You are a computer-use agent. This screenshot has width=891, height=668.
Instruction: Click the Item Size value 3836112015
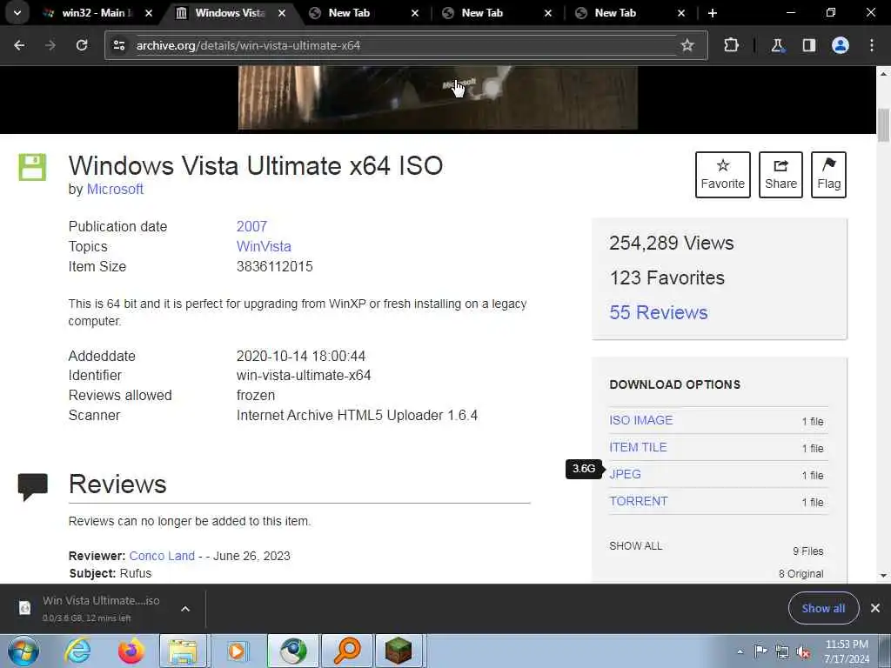click(x=274, y=266)
